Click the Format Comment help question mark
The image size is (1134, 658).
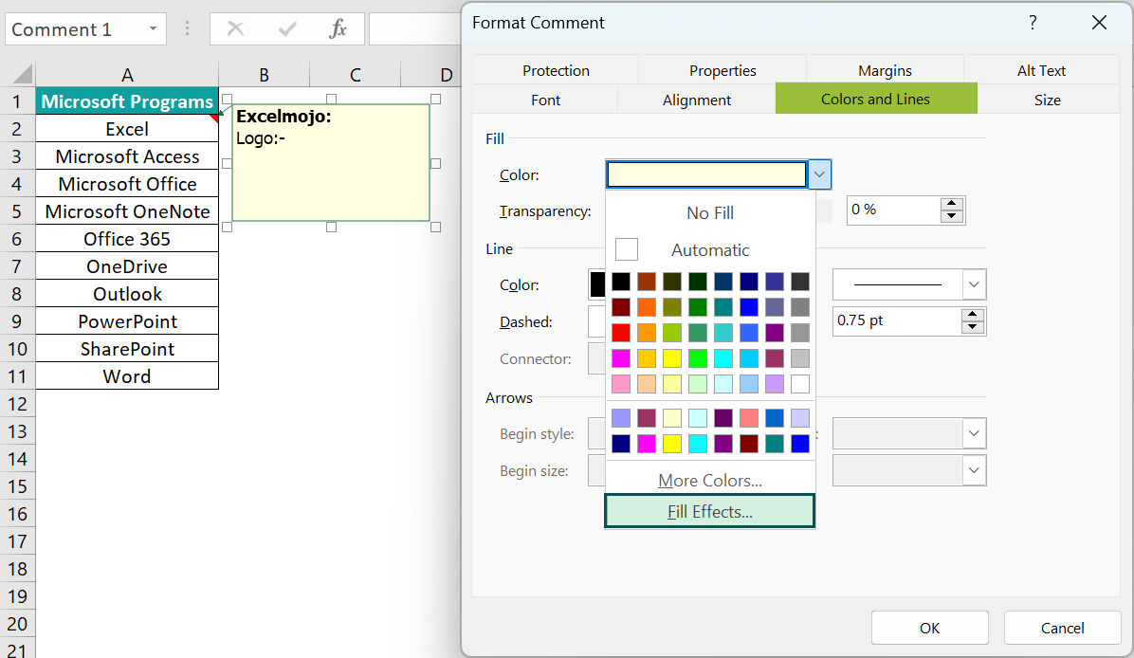pos(1033,23)
